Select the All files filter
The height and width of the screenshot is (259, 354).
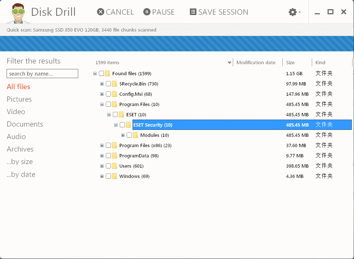(x=18, y=87)
